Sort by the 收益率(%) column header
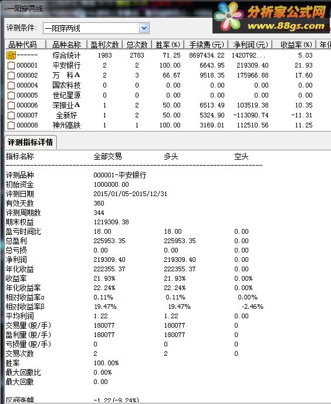The width and height of the screenshot is (331, 404). coord(295,45)
